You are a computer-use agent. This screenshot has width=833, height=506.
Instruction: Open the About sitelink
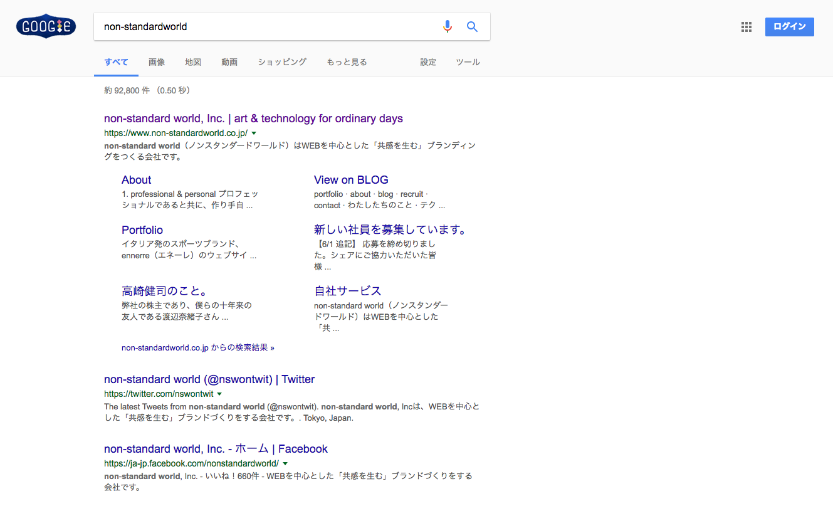pyautogui.click(x=137, y=180)
